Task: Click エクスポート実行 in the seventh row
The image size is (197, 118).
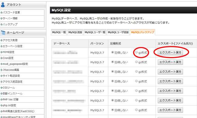Action: tap(170, 110)
